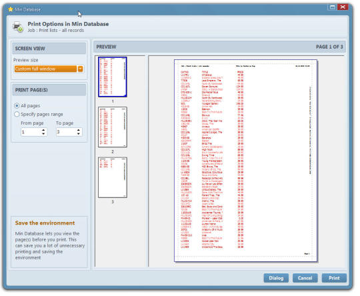This screenshot has width=360, height=296.
Task: Click the gold star Min Database icon
Action: (11, 9)
